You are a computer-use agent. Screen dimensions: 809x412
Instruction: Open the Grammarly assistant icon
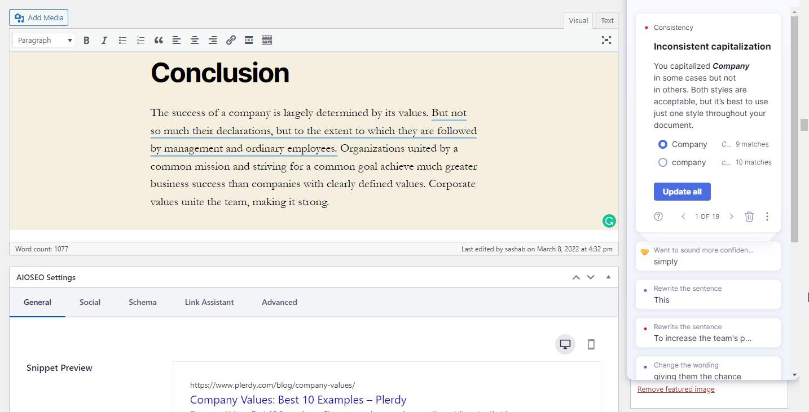click(609, 221)
